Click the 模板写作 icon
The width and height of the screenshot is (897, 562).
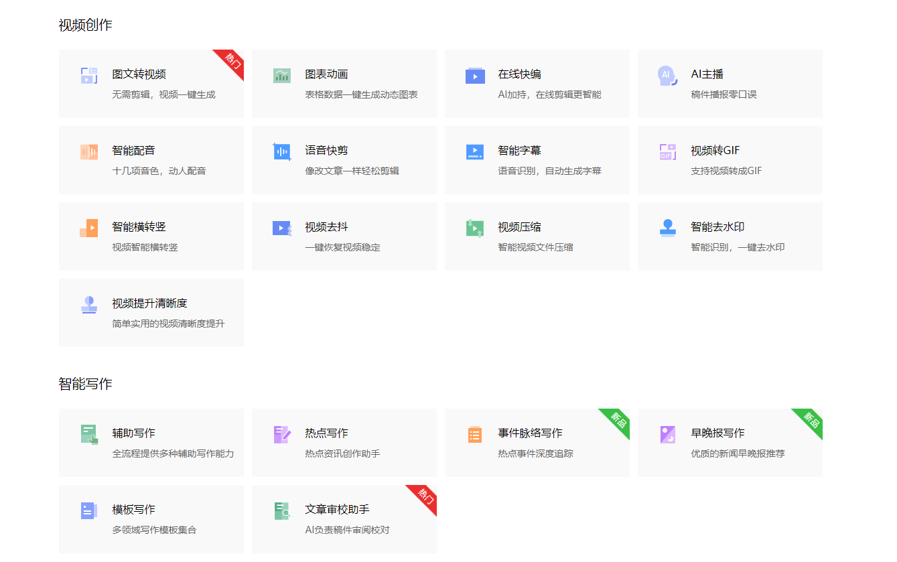89,511
